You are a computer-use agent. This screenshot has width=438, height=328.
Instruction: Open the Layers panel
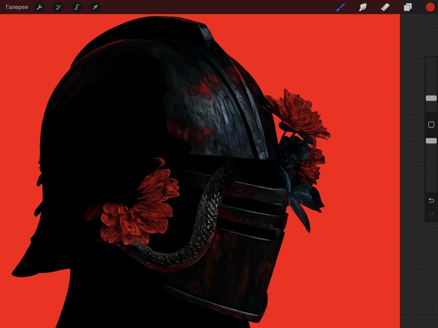407,7
